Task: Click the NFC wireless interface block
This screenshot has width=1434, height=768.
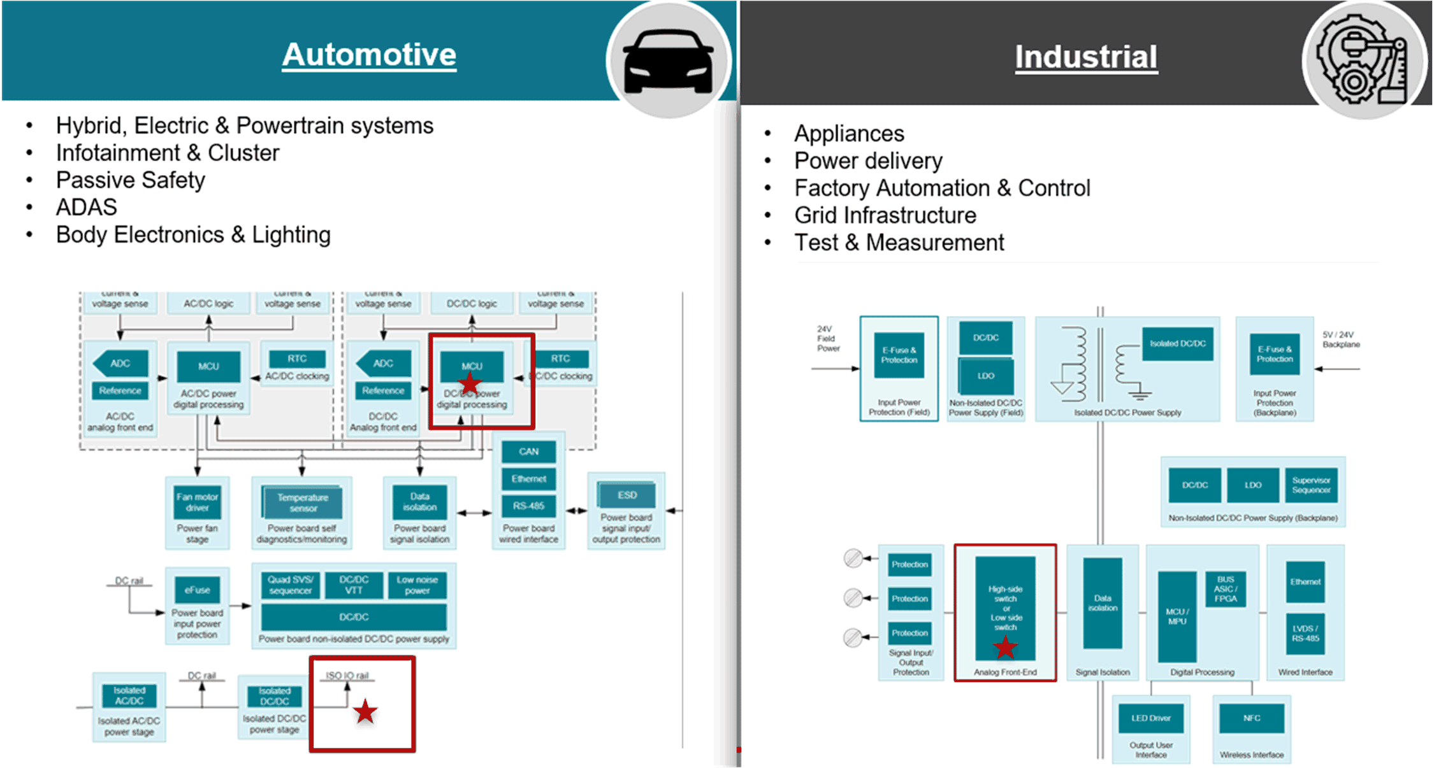Action: (x=1251, y=718)
